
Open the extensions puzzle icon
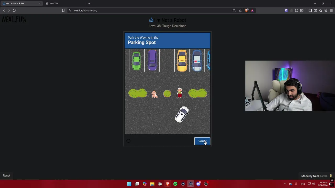297,10
